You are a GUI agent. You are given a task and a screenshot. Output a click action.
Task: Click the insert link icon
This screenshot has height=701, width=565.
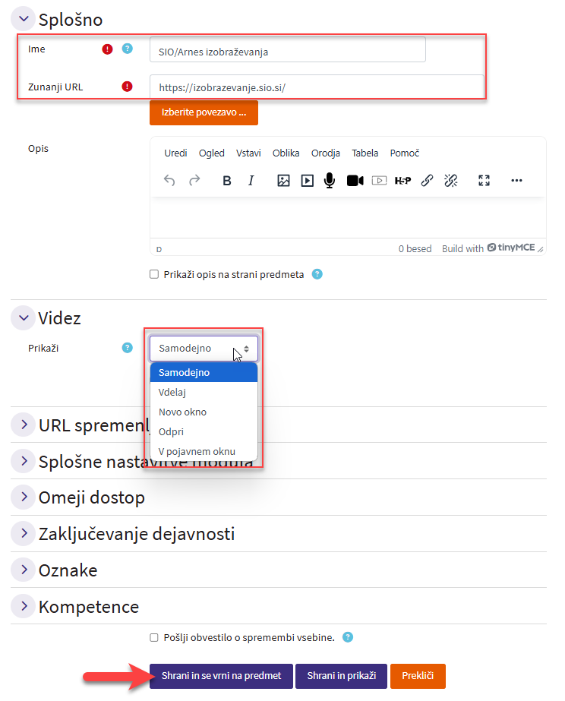coord(427,181)
